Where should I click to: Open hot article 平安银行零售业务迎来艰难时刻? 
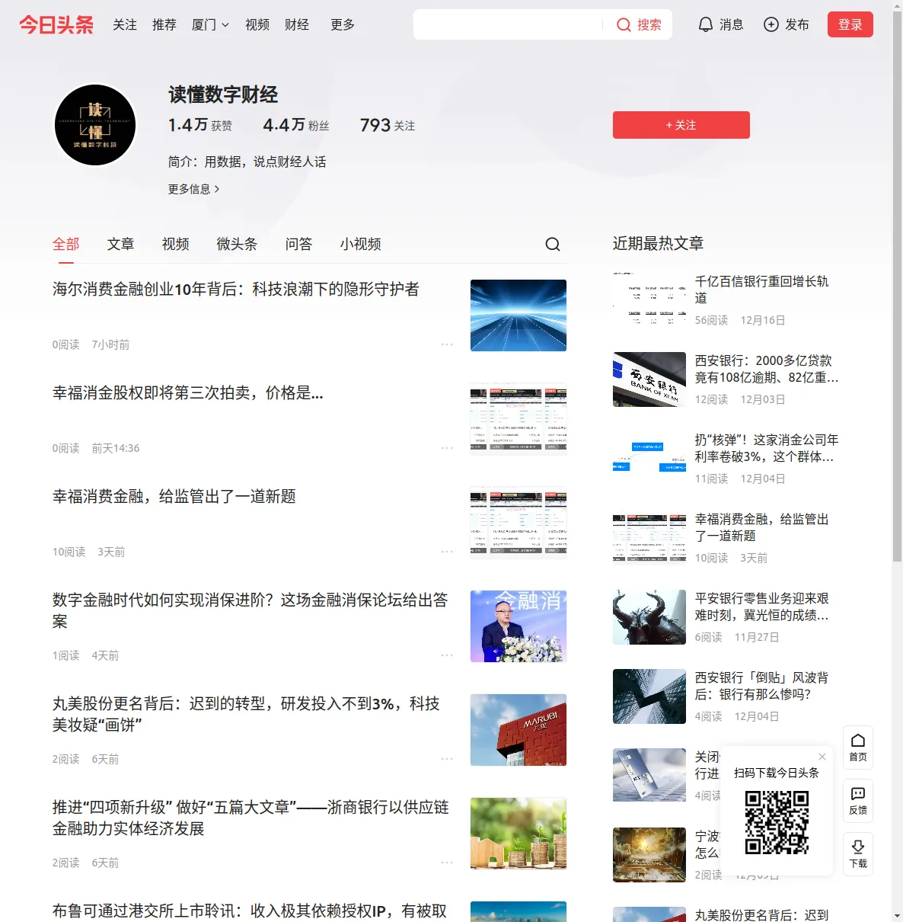[x=762, y=607]
